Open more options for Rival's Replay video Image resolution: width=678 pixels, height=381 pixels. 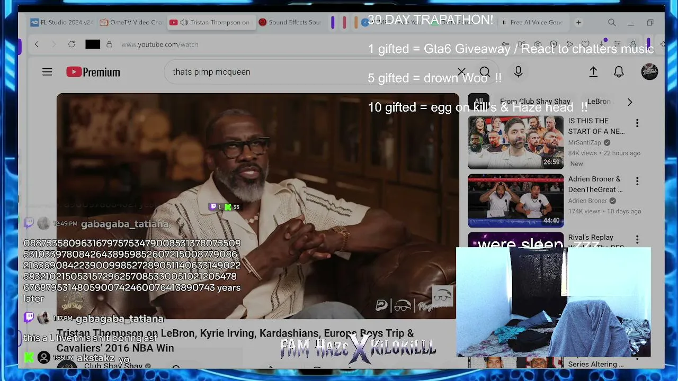pos(637,239)
